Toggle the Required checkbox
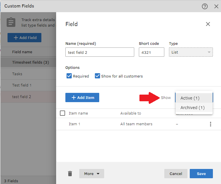The width and height of the screenshot is (221, 184). [x=69, y=76]
